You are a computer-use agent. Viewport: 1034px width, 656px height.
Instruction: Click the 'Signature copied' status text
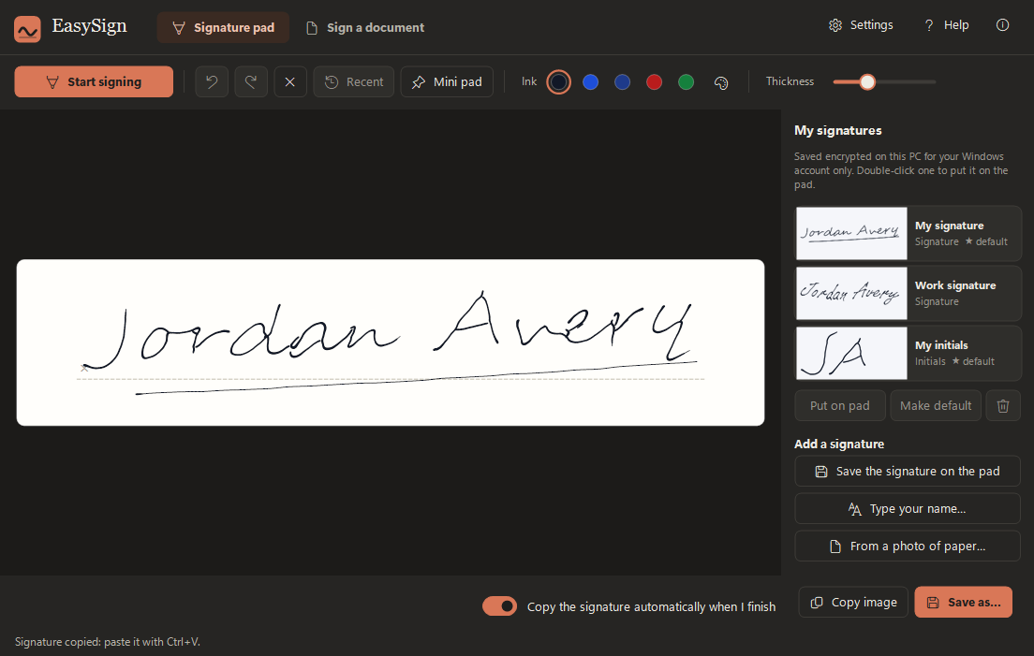(x=108, y=642)
